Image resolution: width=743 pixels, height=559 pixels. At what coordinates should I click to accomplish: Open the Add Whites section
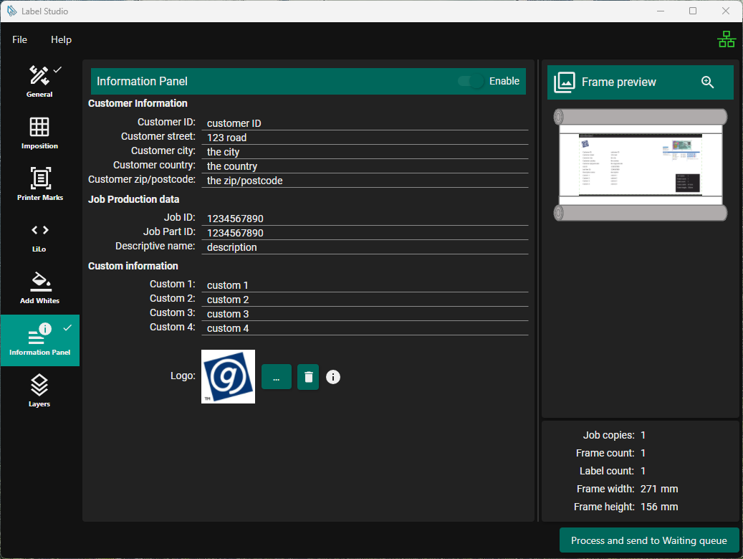pyautogui.click(x=39, y=287)
